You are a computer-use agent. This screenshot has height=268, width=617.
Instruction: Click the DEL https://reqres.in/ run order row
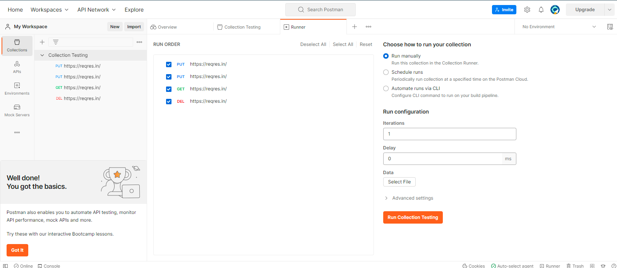click(263, 101)
